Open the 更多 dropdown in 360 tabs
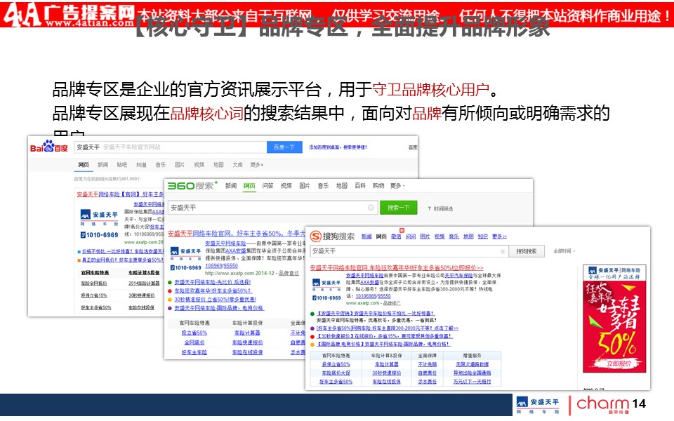Viewport: 674px width, 421px height. (x=397, y=185)
